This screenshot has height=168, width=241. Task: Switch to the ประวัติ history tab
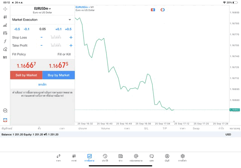(x=105, y=158)
